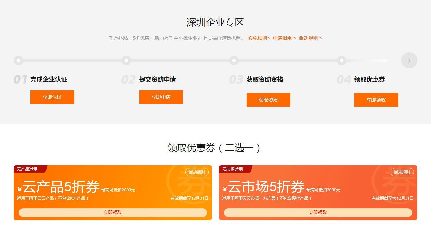
Task: Open the 活动规则 link in subtitle
Action: [x=310, y=38]
